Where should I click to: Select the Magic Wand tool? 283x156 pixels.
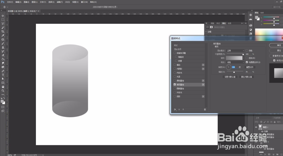pos(3,28)
